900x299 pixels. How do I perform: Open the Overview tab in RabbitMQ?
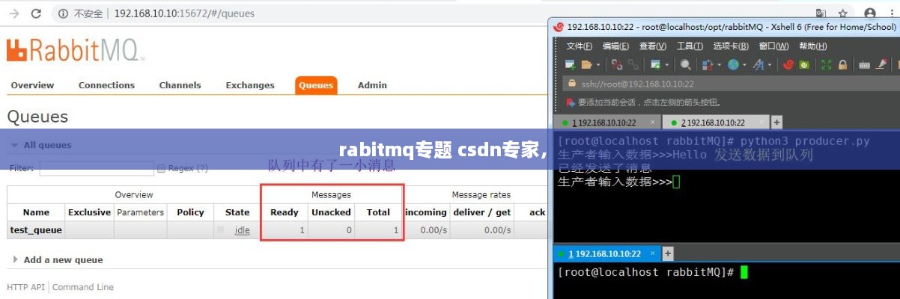pyautogui.click(x=32, y=85)
